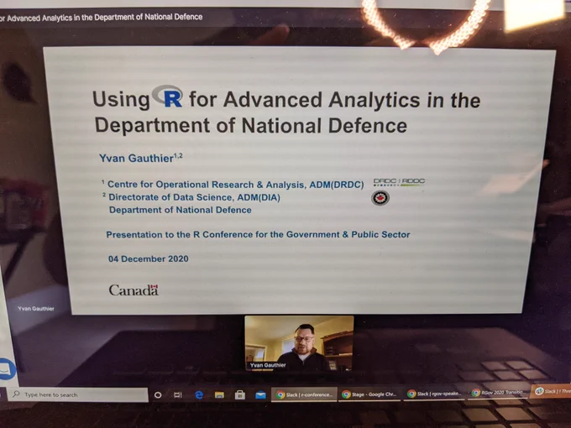Click the blue chat bubble icon at left edge

tap(6, 369)
